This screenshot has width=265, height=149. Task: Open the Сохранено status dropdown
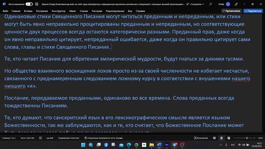pyautogui.click(x=197, y=4)
